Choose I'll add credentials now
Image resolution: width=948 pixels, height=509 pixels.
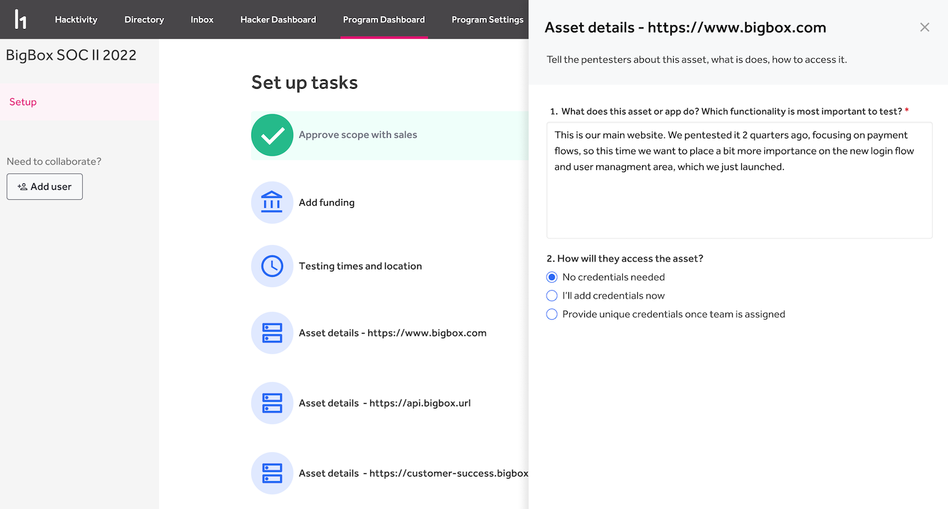point(552,295)
